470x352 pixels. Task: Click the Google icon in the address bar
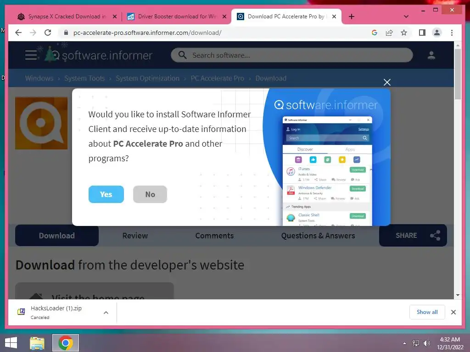click(x=375, y=33)
